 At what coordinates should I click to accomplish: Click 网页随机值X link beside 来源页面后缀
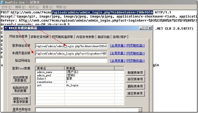pyautogui.click(x=135, y=53)
